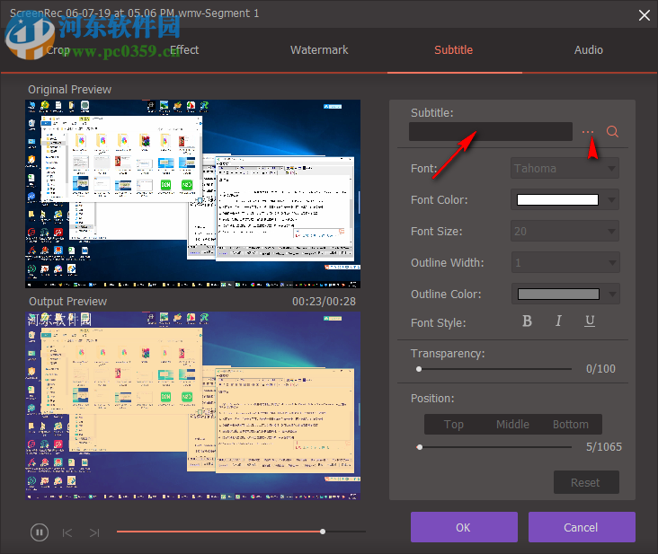Toggle Bold font style

pos(527,321)
